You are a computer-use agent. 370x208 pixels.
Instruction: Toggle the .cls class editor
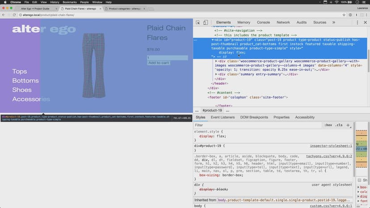(x=339, y=125)
